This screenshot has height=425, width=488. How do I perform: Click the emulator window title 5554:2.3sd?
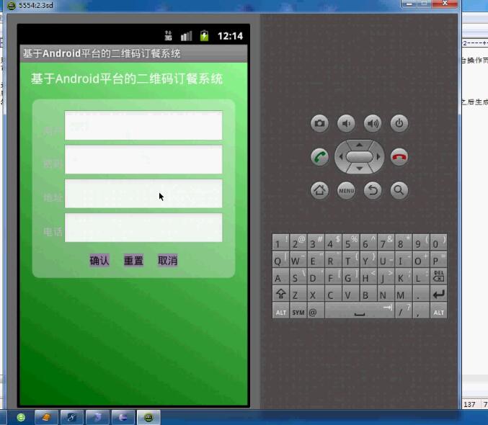click(x=36, y=5)
